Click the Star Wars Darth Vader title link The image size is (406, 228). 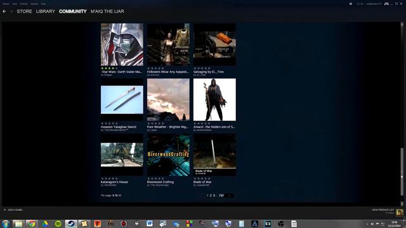click(121, 72)
